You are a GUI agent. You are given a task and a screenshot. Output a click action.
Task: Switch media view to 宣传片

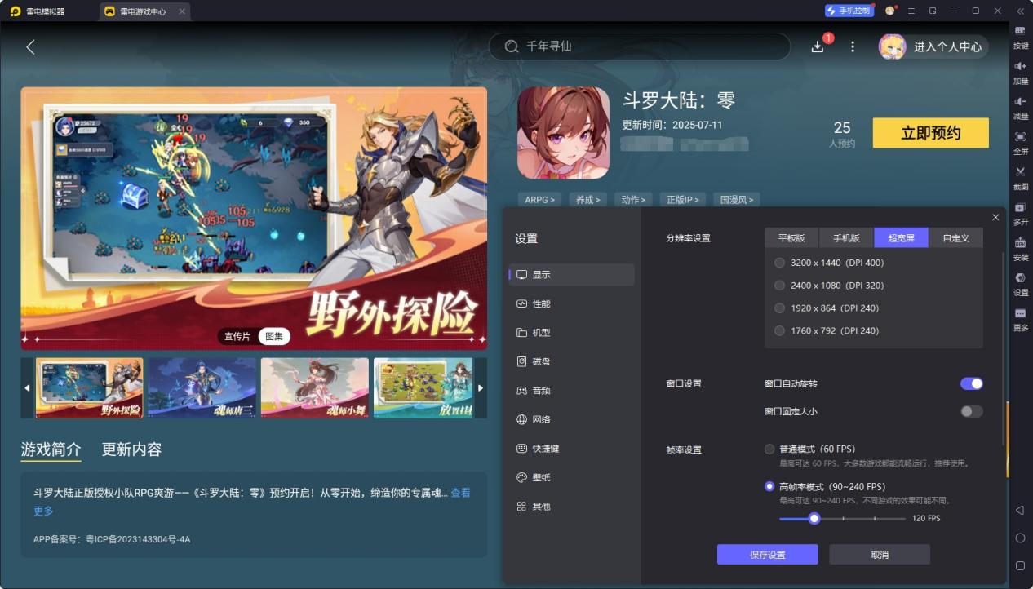(x=237, y=336)
